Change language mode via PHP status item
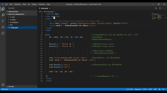Image resolution: width=167 pixels, height=93 pixels. click(x=155, y=89)
